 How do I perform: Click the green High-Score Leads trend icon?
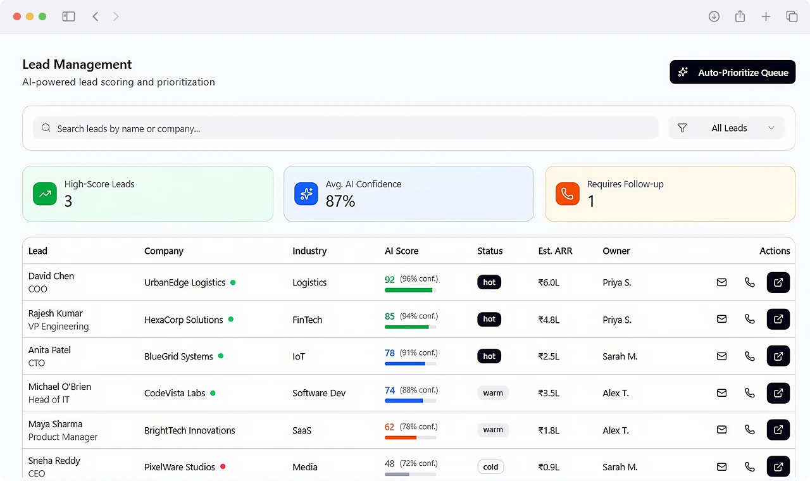[45, 194]
